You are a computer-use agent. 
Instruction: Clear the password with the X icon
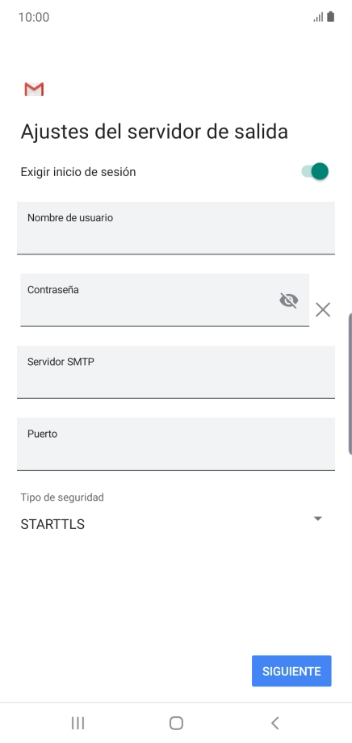pyautogui.click(x=323, y=310)
